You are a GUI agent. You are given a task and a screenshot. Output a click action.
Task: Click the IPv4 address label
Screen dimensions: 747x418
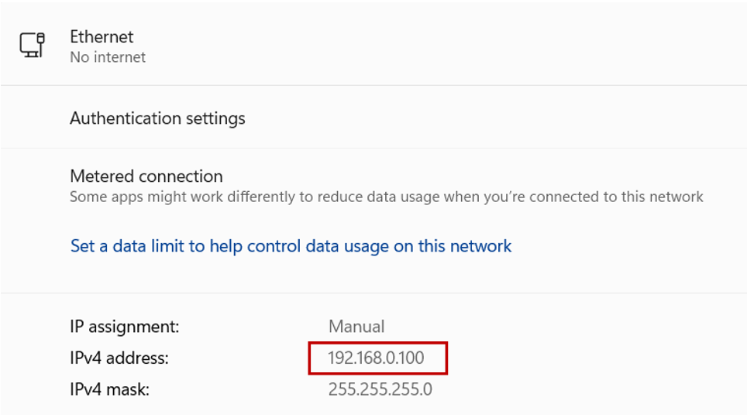pos(119,358)
